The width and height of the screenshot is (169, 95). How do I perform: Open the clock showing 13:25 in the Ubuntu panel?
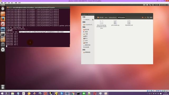click(x=156, y=5)
